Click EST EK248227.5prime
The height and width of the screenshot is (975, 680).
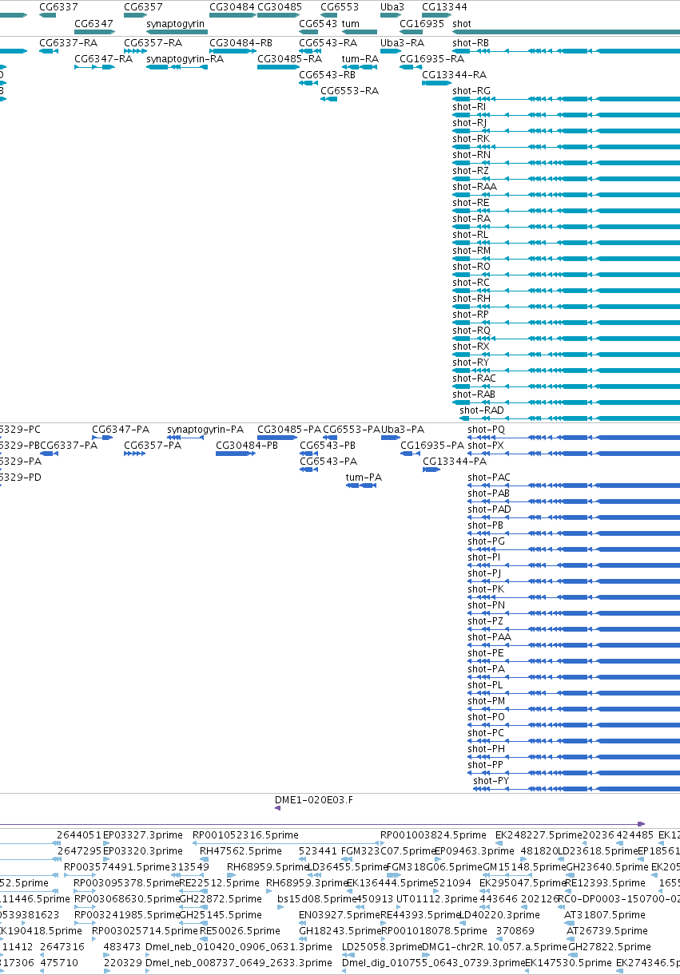[x=537, y=835]
